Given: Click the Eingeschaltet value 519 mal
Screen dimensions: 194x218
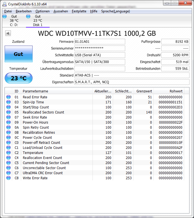Looking at the screenshot, I should pyautogui.click(x=175, y=62).
